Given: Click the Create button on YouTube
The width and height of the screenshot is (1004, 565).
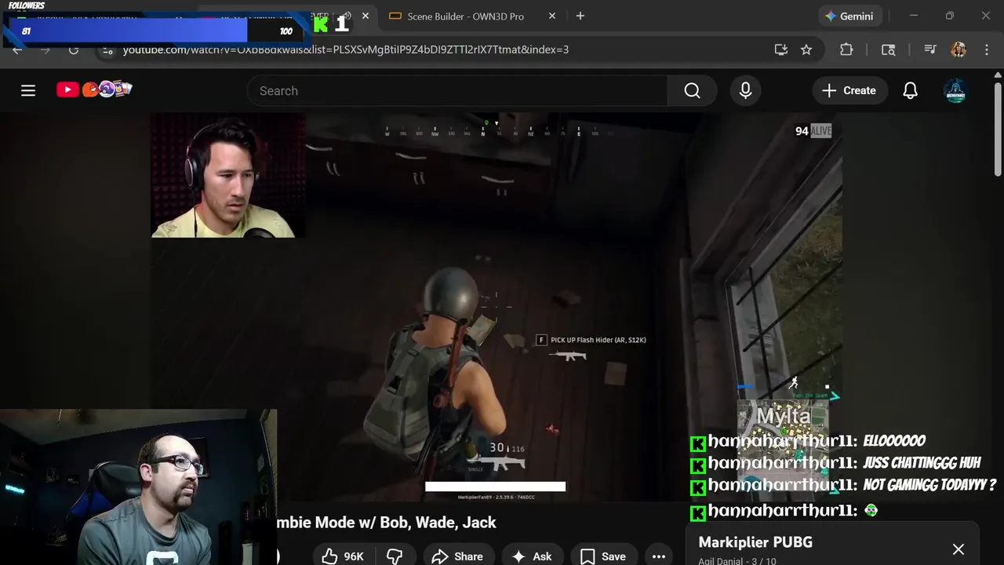Looking at the screenshot, I should tap(849, 91).
